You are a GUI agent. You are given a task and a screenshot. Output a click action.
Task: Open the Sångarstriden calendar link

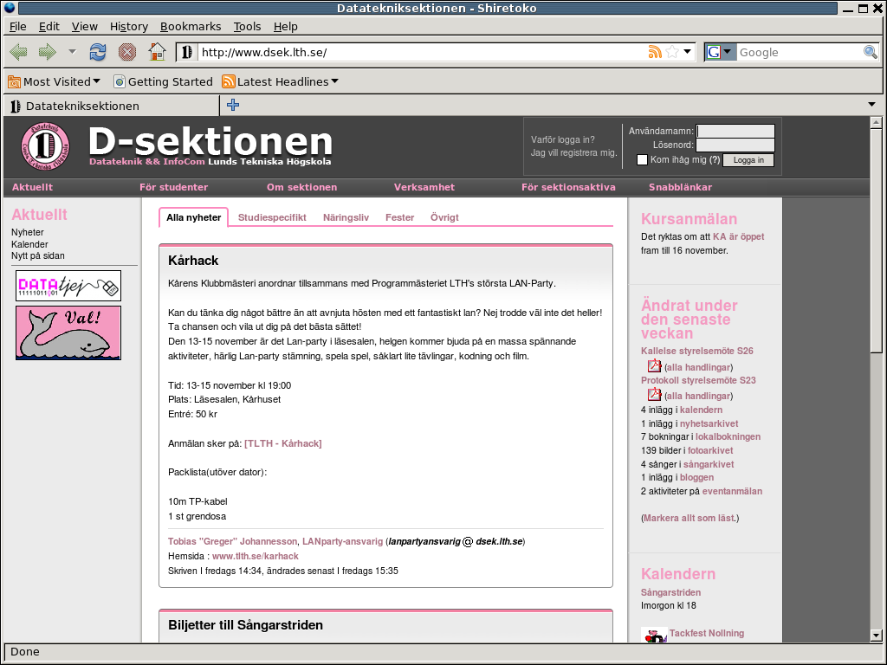(670, 592)
